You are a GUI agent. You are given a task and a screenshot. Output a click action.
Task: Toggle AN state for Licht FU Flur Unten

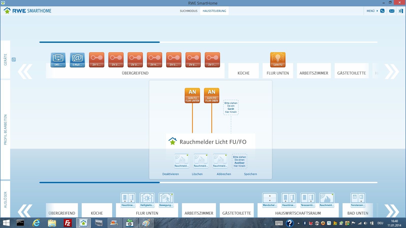(192, 95)
